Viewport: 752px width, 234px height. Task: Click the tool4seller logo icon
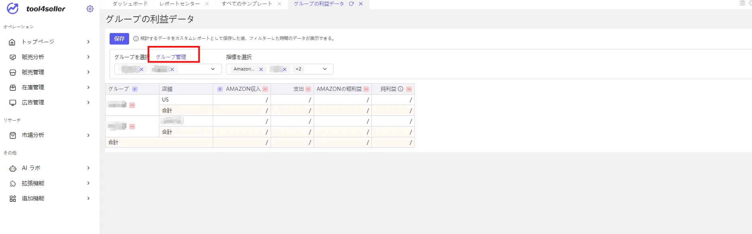[13, 8]
